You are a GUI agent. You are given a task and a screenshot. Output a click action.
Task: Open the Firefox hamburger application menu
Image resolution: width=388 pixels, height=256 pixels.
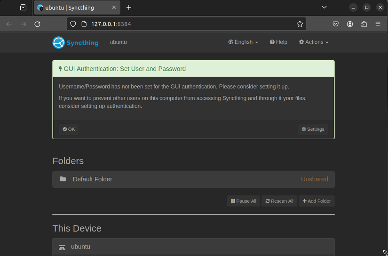(x=378, y=24)
